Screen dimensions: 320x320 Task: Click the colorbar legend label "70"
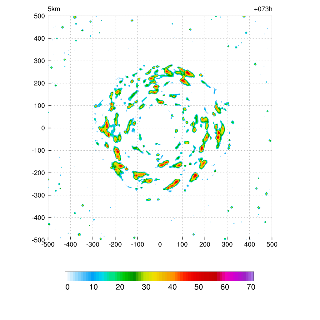pyautogui.click(x=251, y=287)
